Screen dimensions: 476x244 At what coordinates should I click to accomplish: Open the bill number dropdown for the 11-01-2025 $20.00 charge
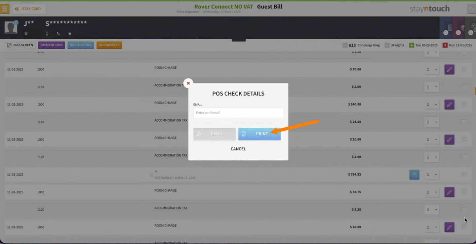pyautogui.click(x=432, y=69)
